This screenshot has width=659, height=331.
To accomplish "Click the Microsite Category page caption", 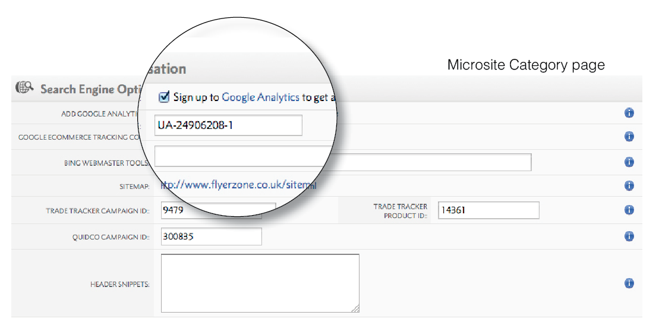I will coord(526,65).
